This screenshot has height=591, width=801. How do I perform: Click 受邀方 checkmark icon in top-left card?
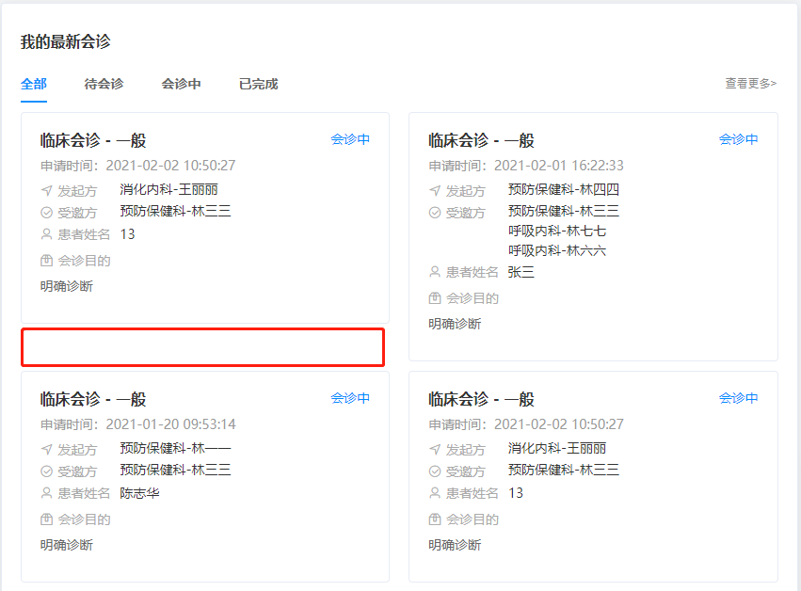[46, 213]
